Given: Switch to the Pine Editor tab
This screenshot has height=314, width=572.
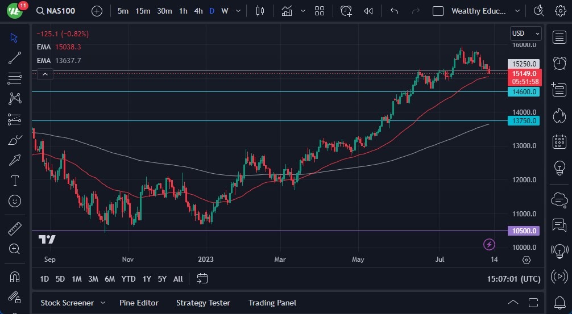Looking at the screenshot, I should (x=139, y=303).
